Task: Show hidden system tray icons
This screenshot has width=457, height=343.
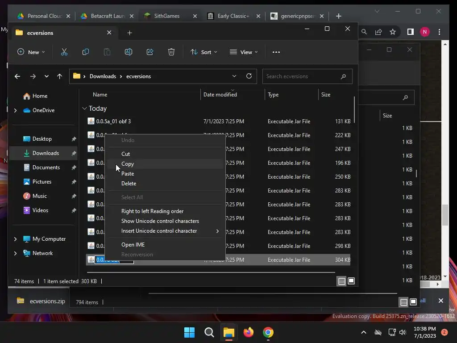Action: pos(363,332)
